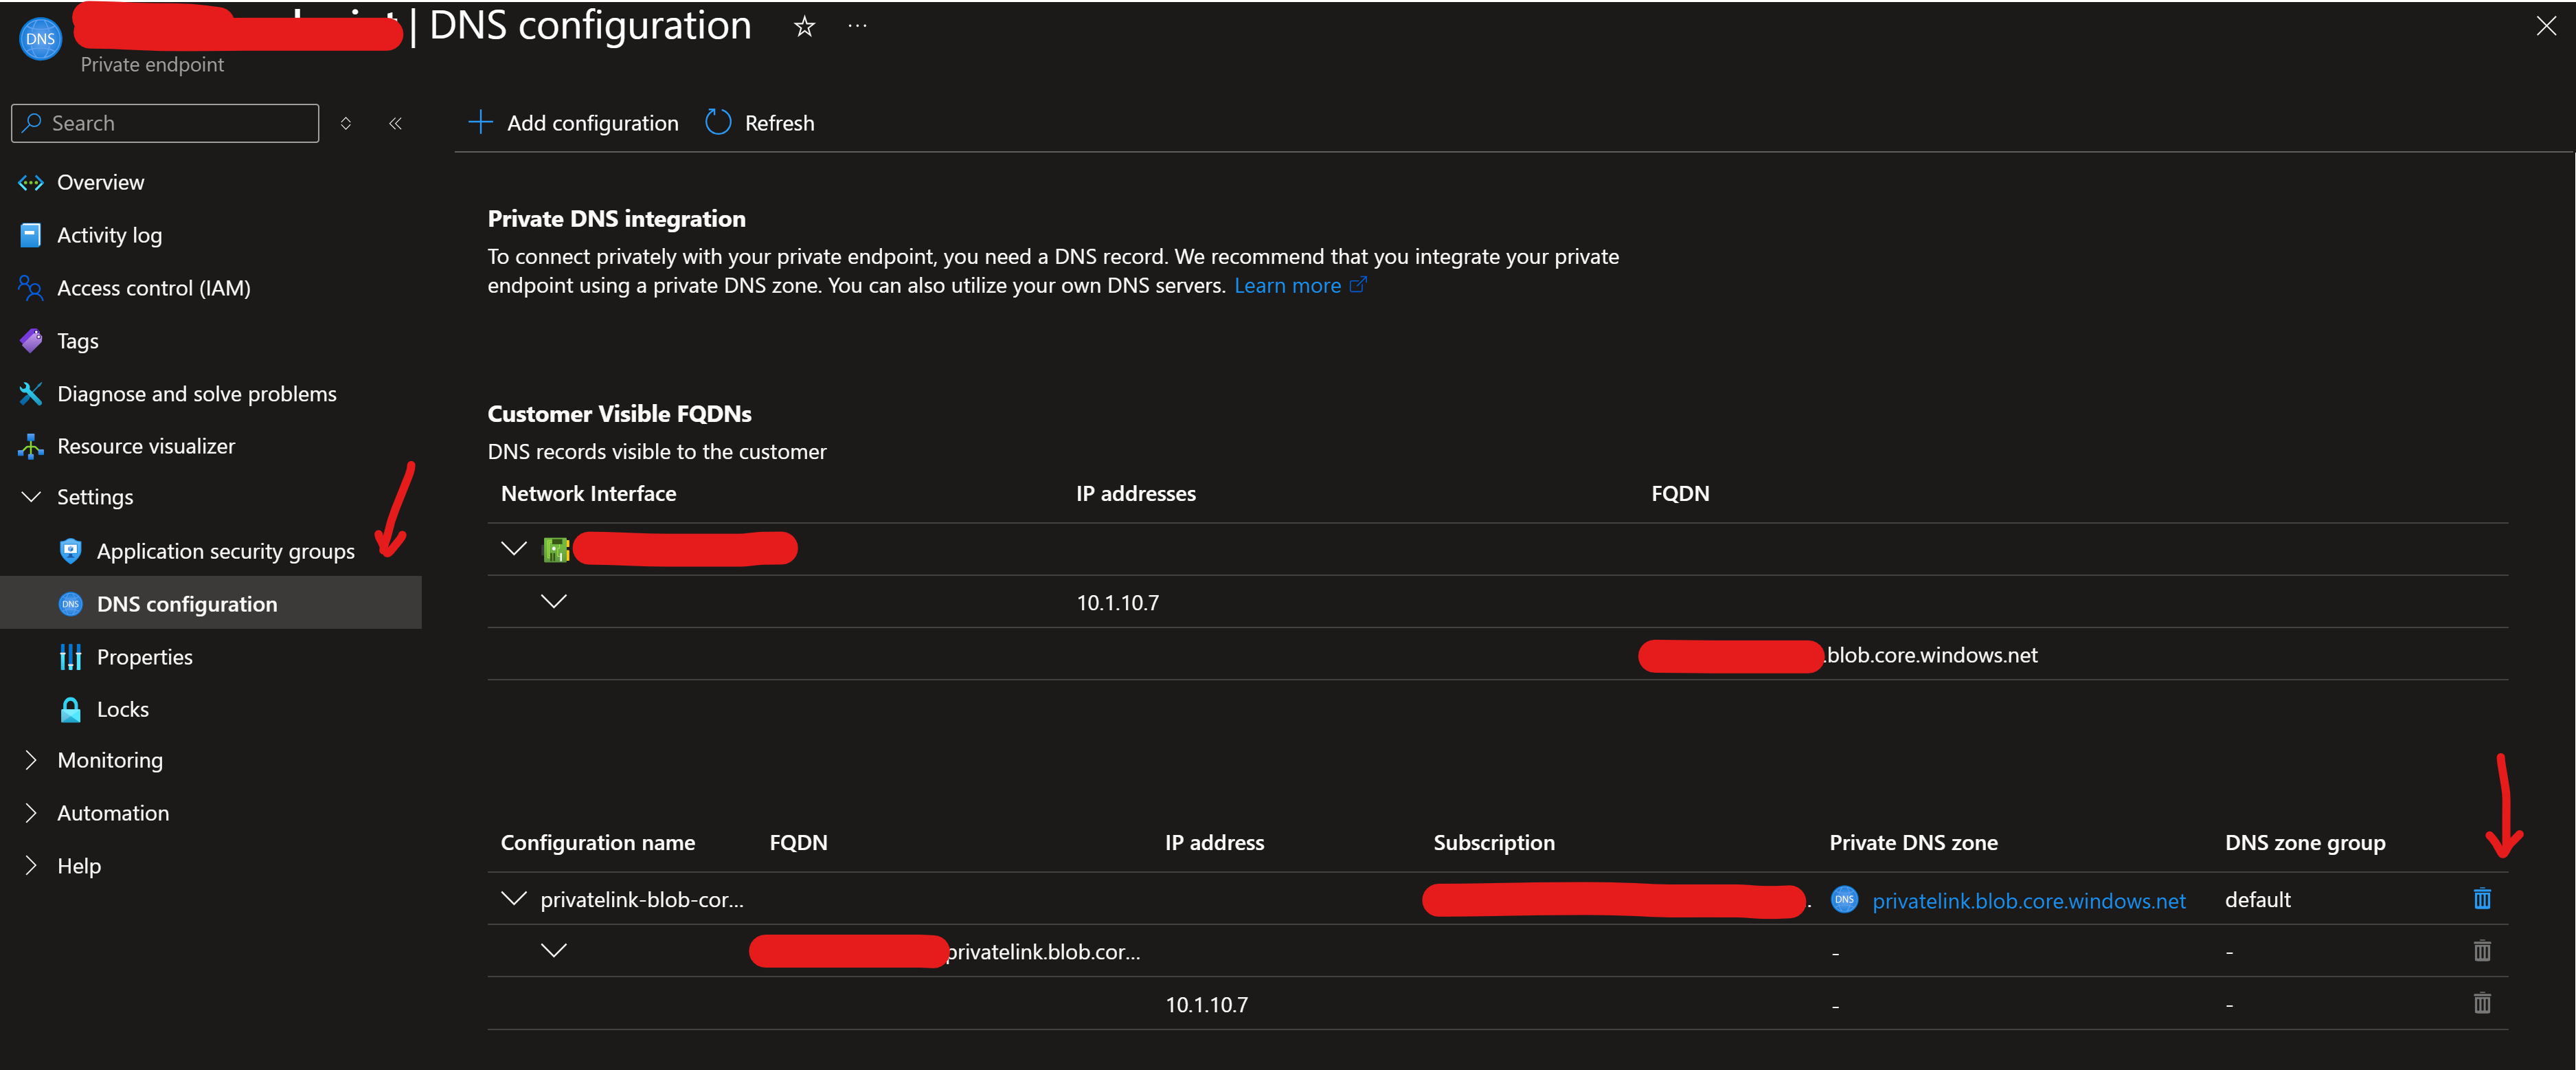Open the Learn more link
The image size is (2576, 1070).
tap(1289, 285)
